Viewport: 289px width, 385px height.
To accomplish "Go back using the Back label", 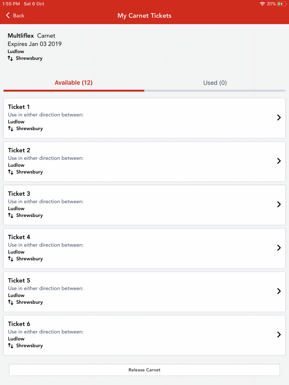I will pos(18,16).
